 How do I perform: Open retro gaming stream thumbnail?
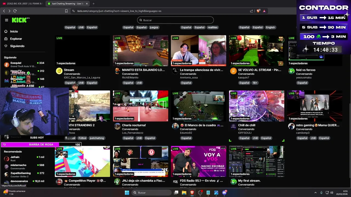[315, 106]
